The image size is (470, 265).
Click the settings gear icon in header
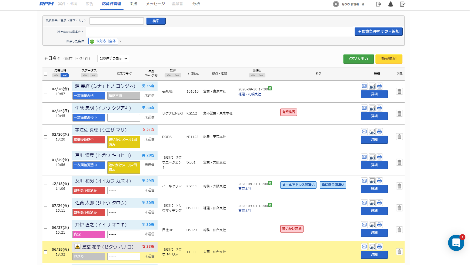[x=336, y=4]
